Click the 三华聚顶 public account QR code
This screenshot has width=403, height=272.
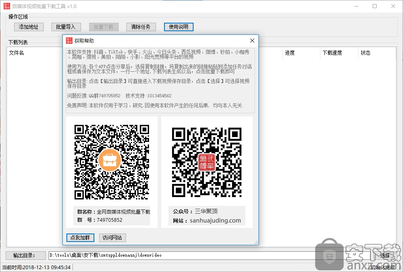[x=207, y=162]
